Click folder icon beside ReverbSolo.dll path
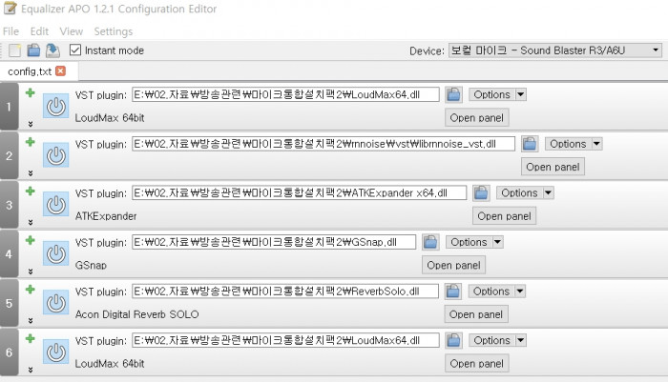 (454, 292)
